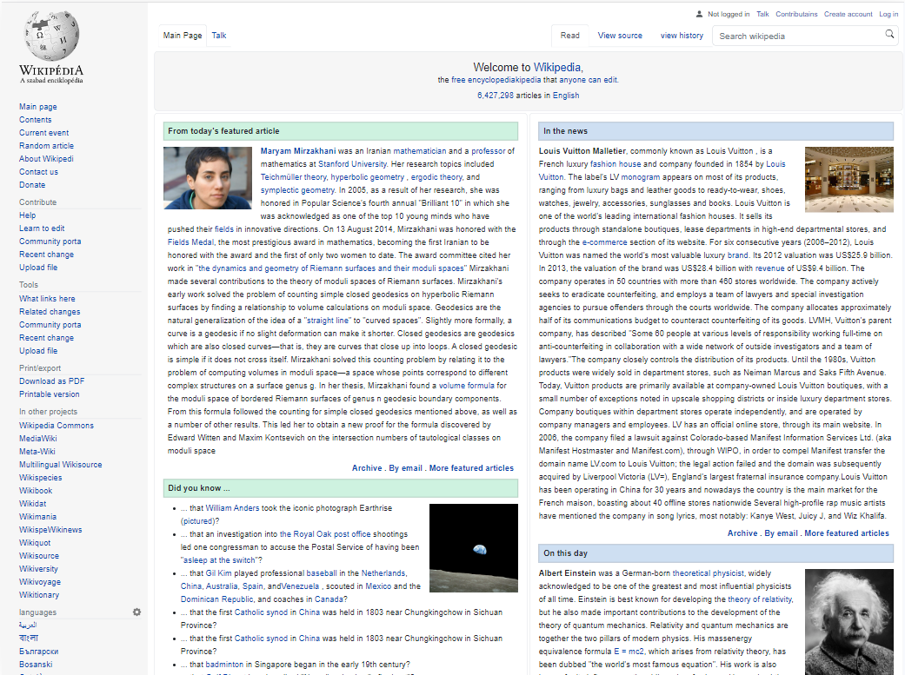Switch to the Talk tab
905x675 pixels.
point(219,36)
